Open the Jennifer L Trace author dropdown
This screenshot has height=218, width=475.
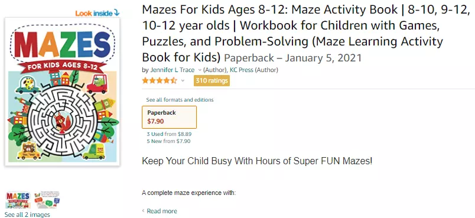point(200,70)
